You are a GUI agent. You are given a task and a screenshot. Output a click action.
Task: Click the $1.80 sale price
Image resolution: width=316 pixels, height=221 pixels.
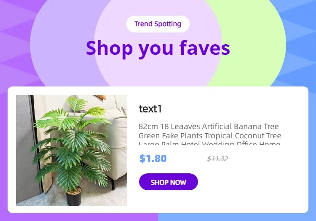[x=153, y=158]
